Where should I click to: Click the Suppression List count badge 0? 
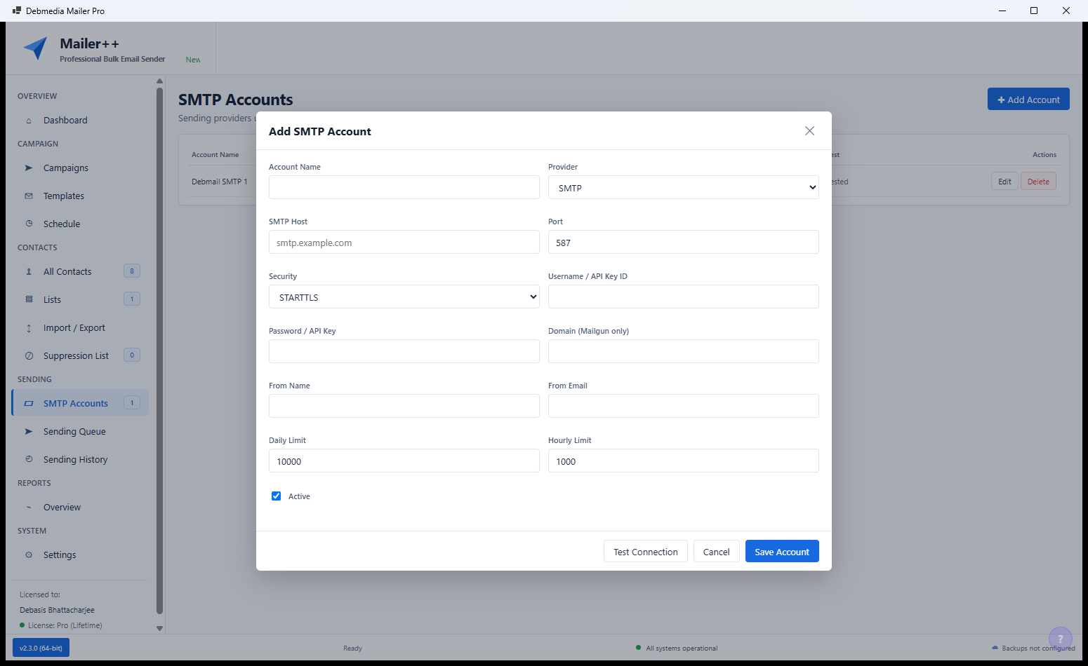132,355
